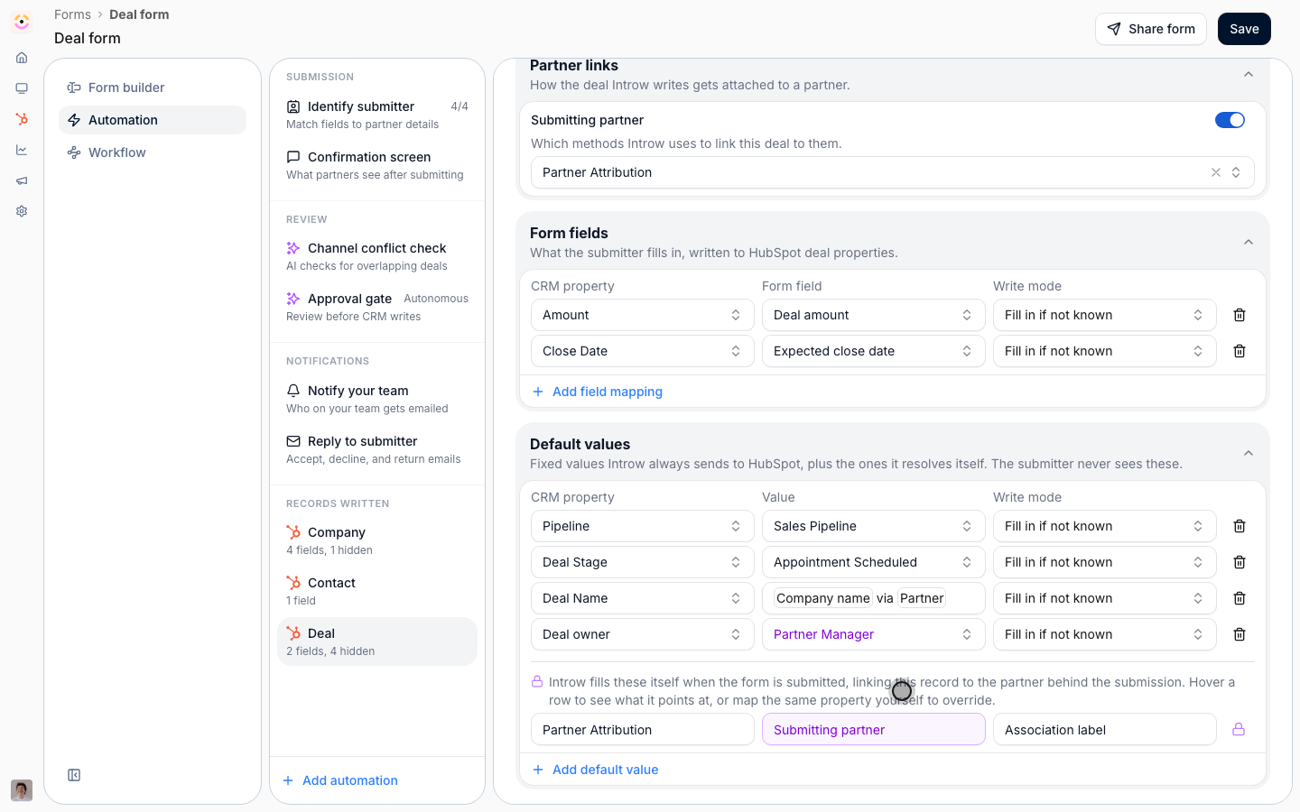Delete the Deal owner default value row
1300x812 pixels.
tap(1240, 634)
